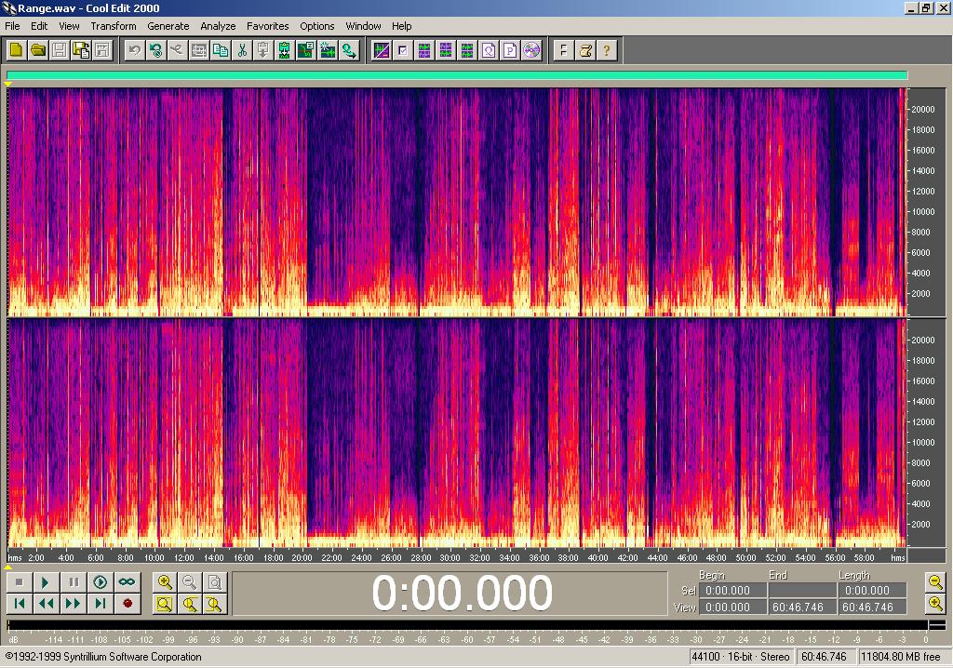Zoom in horizontally with the plus magnifier
The image size is (953, 668).
[165, 582]
